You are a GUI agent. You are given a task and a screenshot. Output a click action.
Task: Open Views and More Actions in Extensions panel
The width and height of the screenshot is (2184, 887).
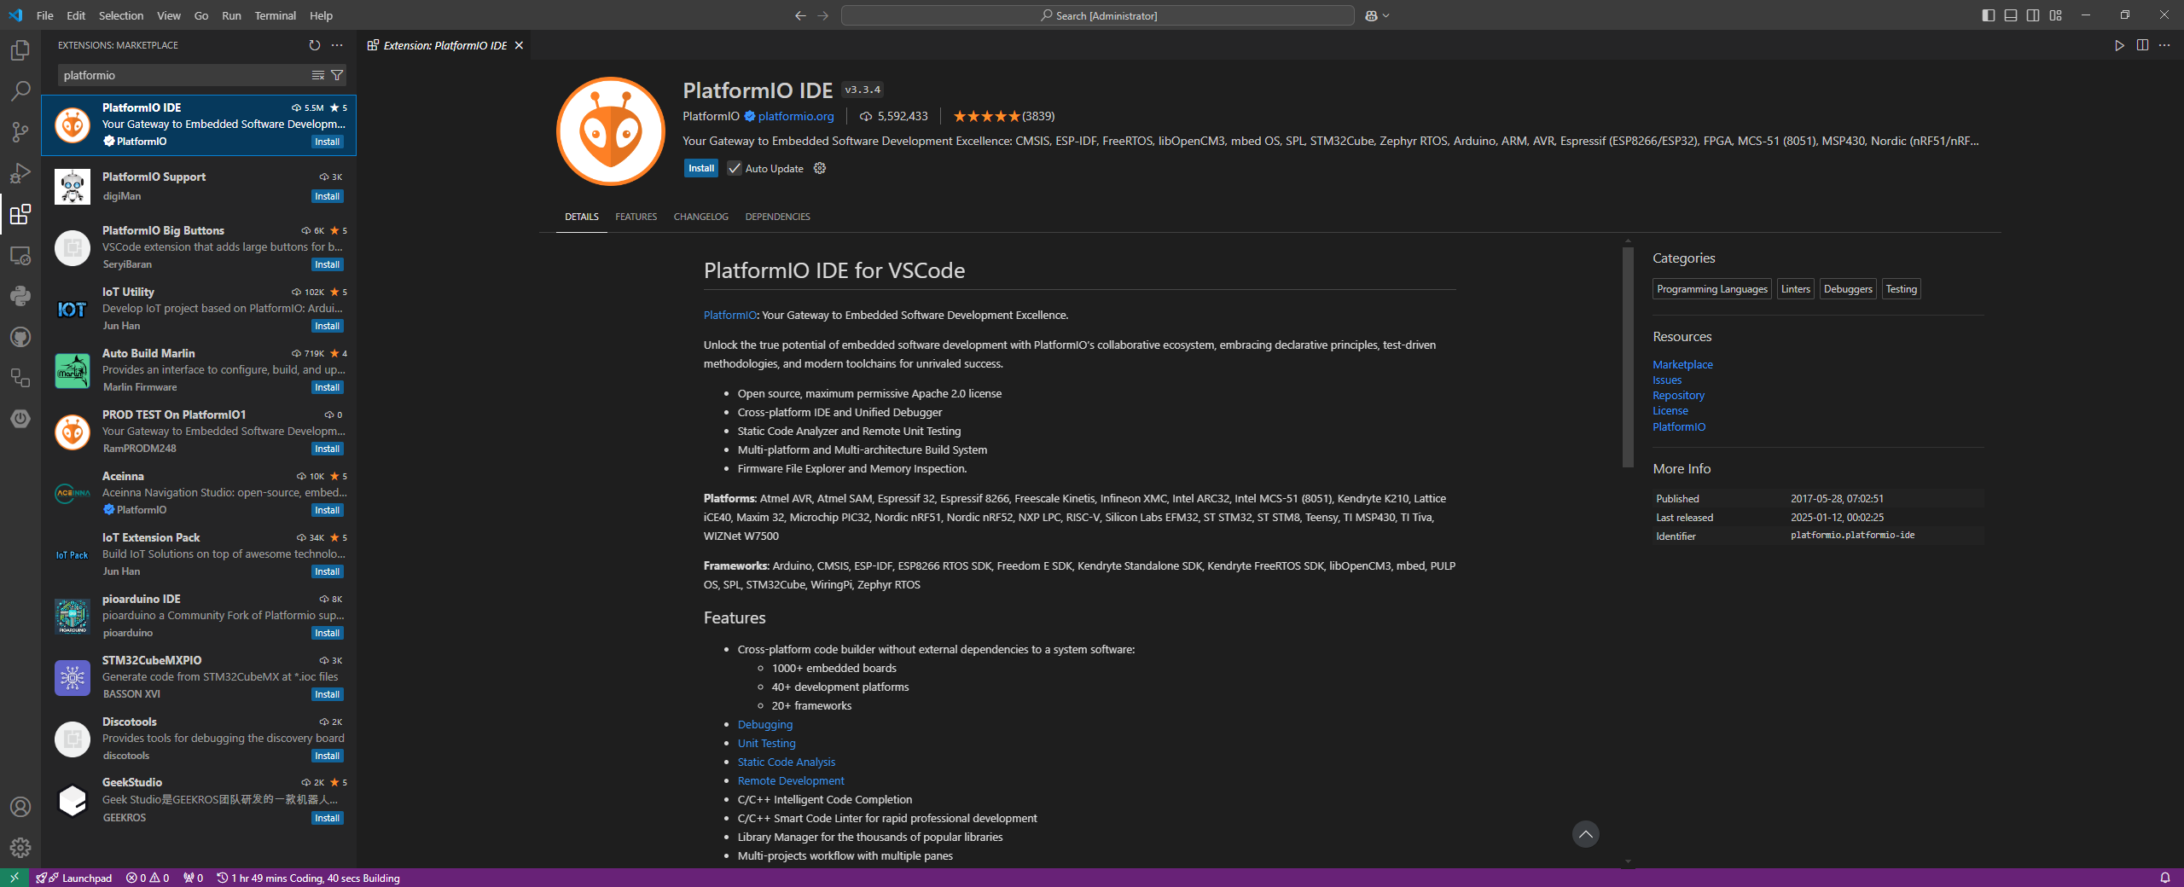pos(337,45)
